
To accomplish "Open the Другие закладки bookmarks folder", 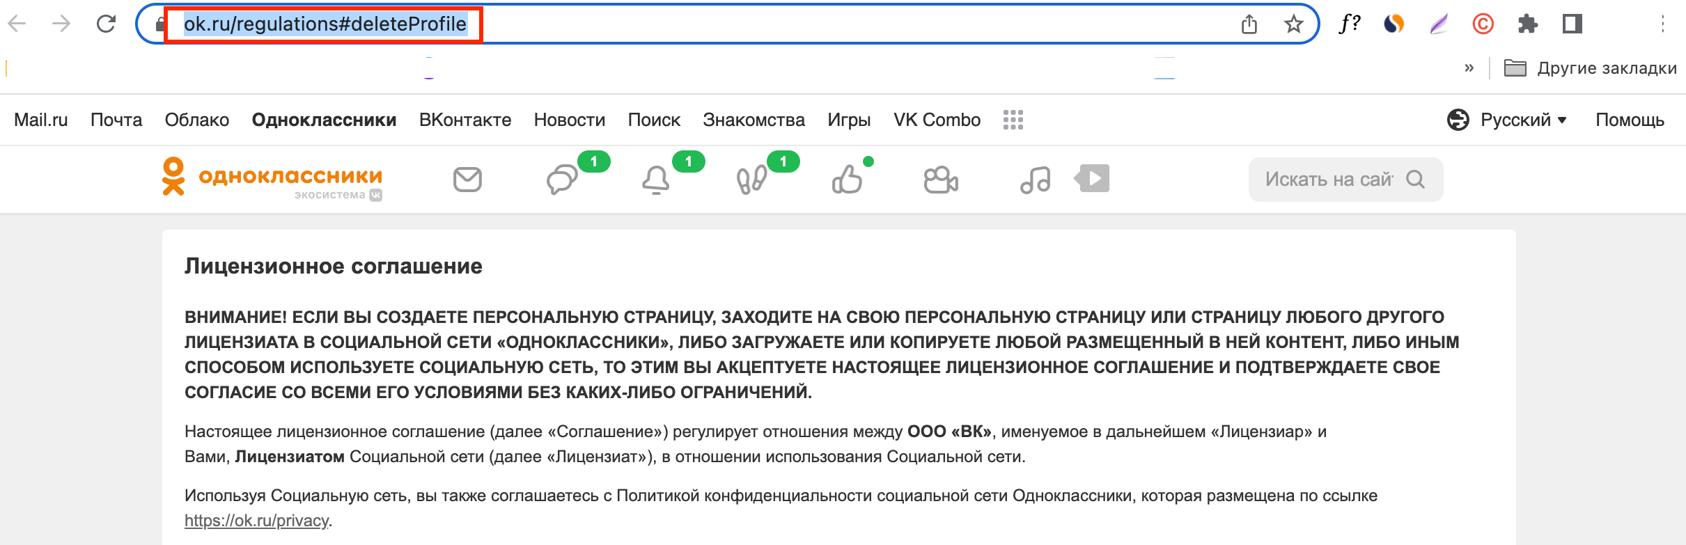I will (1590, 68).
